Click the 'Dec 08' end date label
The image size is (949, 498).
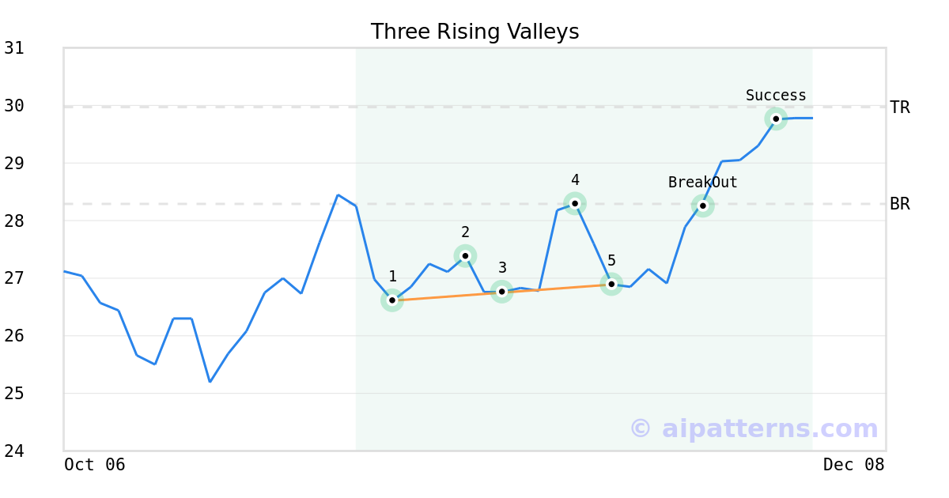(853, 465)
